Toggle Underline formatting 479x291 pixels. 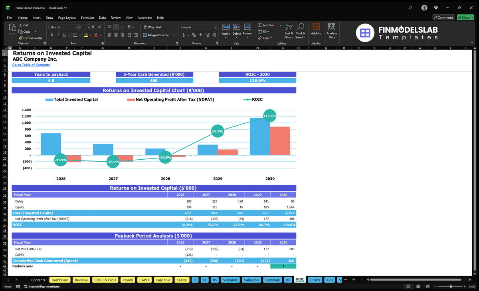(x=64, y=35)
